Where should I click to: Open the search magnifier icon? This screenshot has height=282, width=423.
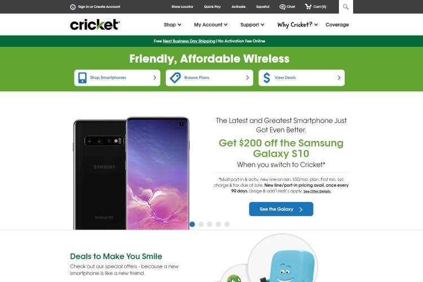coord(346,7)
